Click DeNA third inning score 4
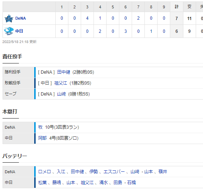Viewport: 203px width, 190px height. click(x=87, y=18)
